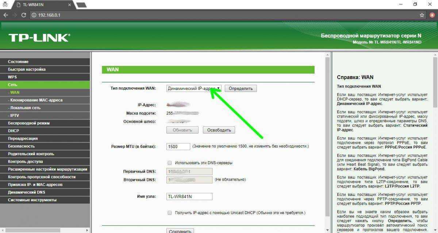Click the Вторичный DNS field

coord(189,179)
